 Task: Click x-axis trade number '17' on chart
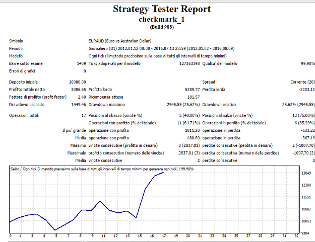click(164, 236)
